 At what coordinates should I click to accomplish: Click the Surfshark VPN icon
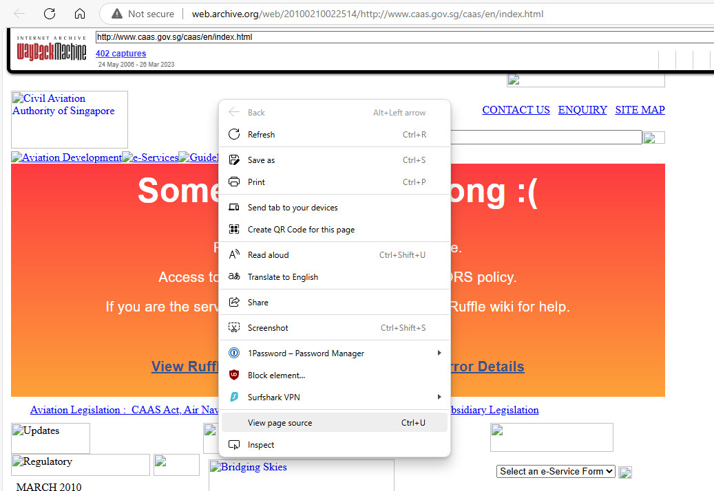pyautogui.click(x=234, y=397)
